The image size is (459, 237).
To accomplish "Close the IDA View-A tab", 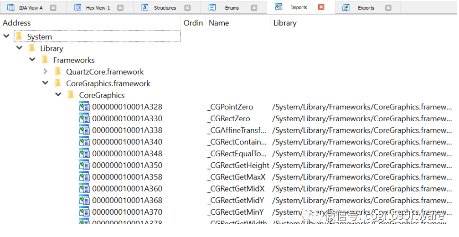I will pyautogui.click(x=53, y=8).
